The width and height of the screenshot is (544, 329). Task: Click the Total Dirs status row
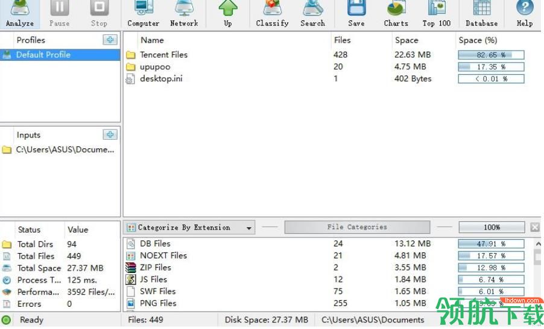point(60,244)
